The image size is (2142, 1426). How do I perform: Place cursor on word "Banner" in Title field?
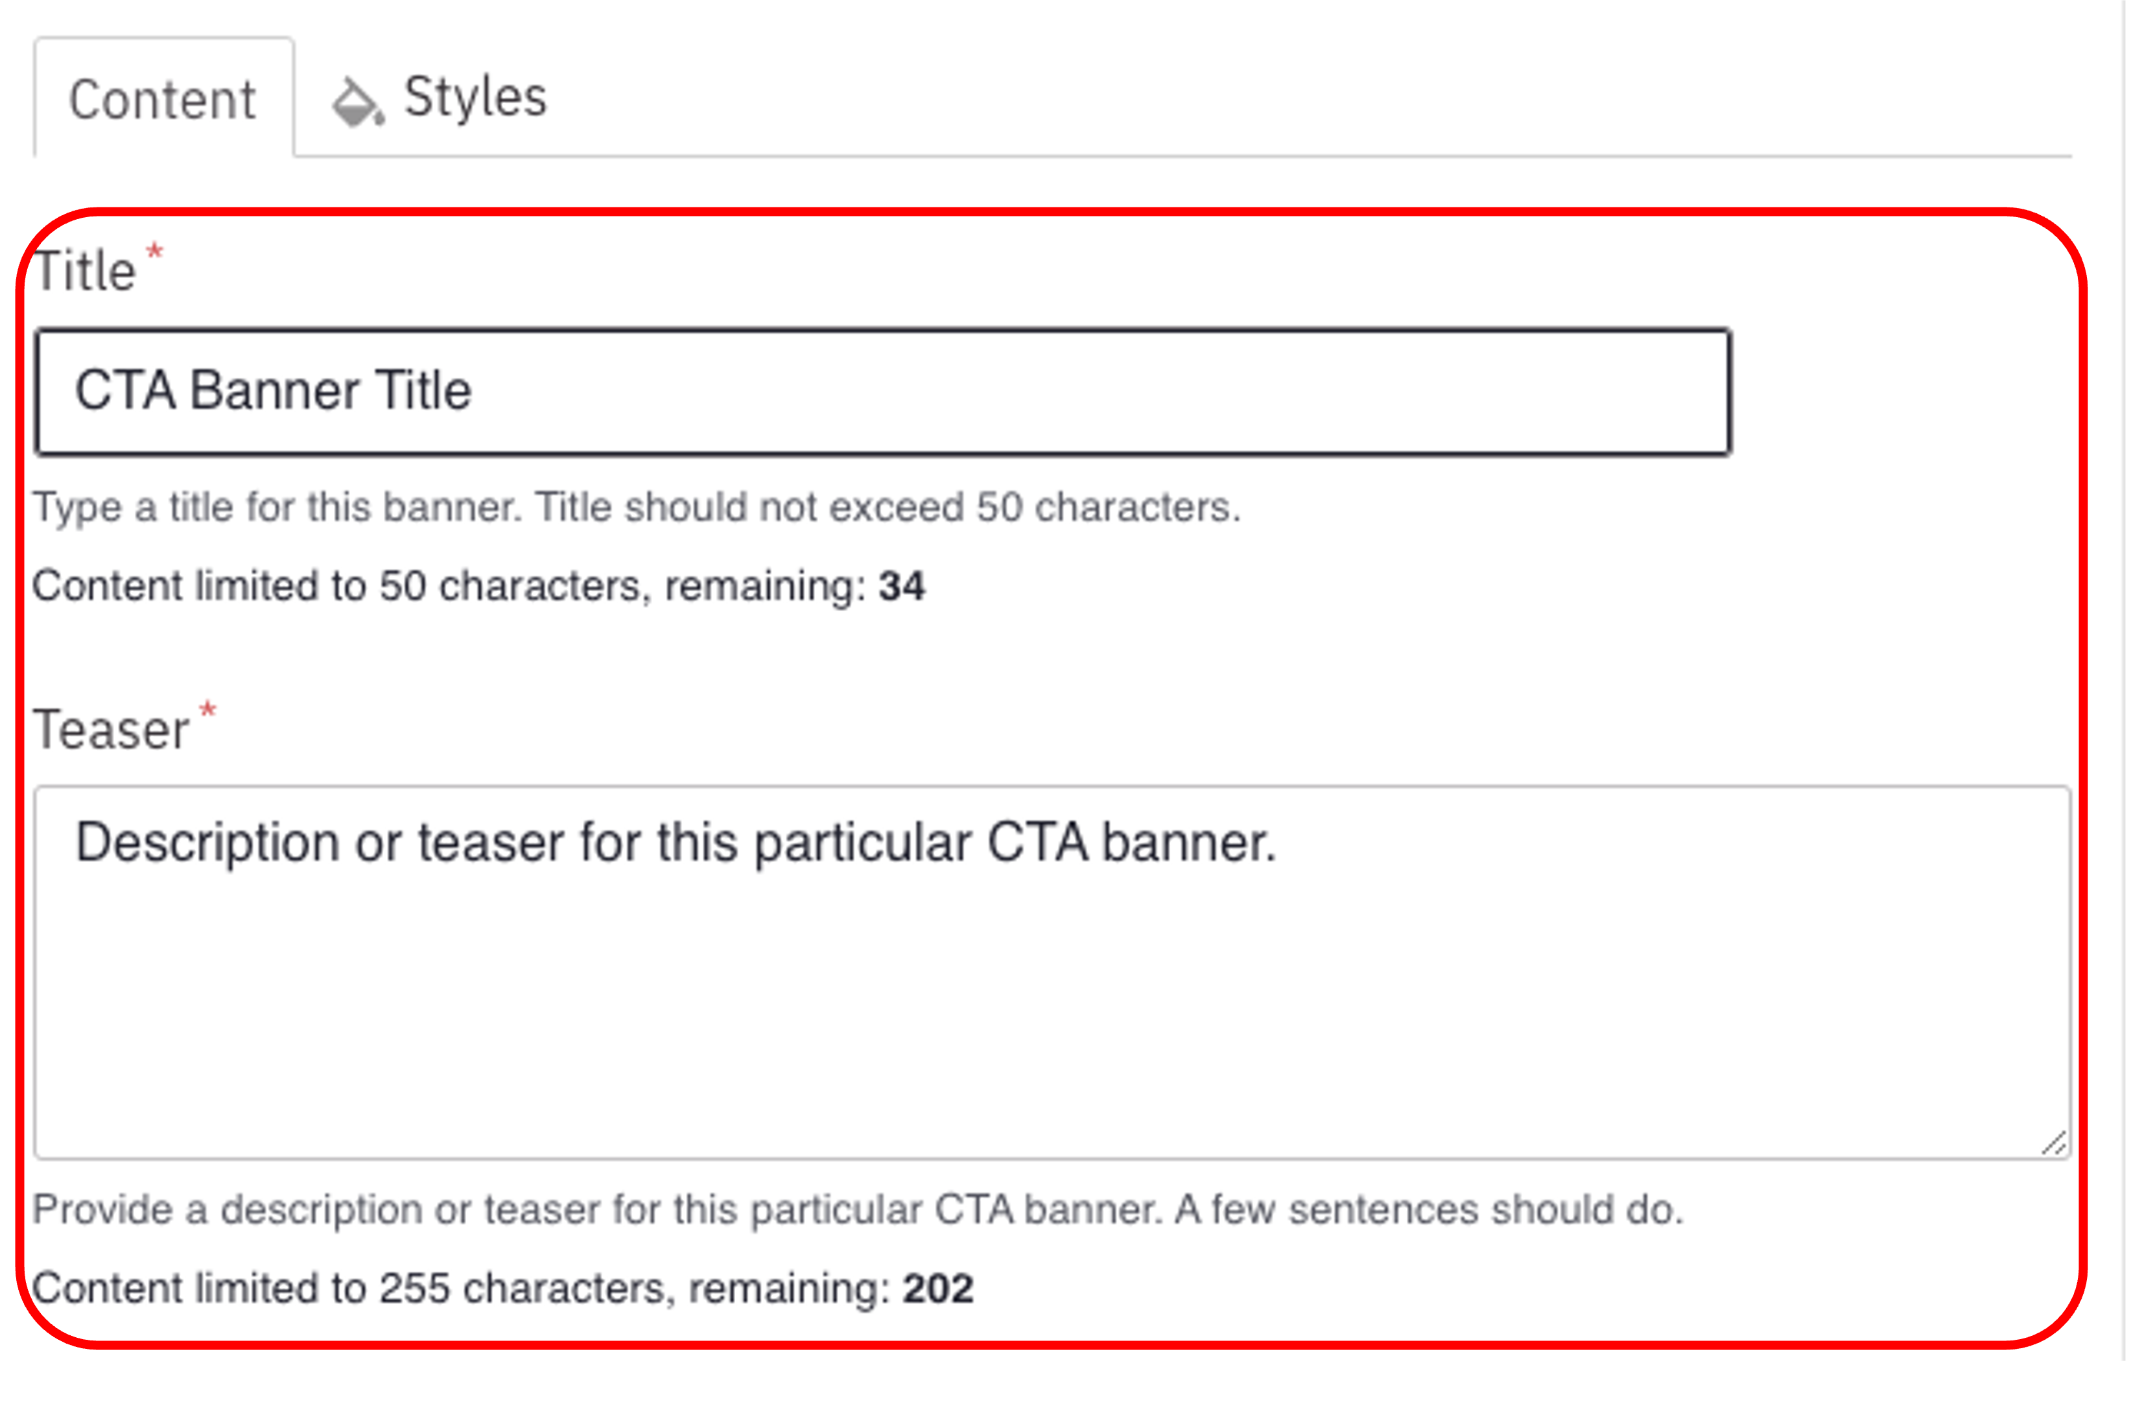(x=275, y=391)
